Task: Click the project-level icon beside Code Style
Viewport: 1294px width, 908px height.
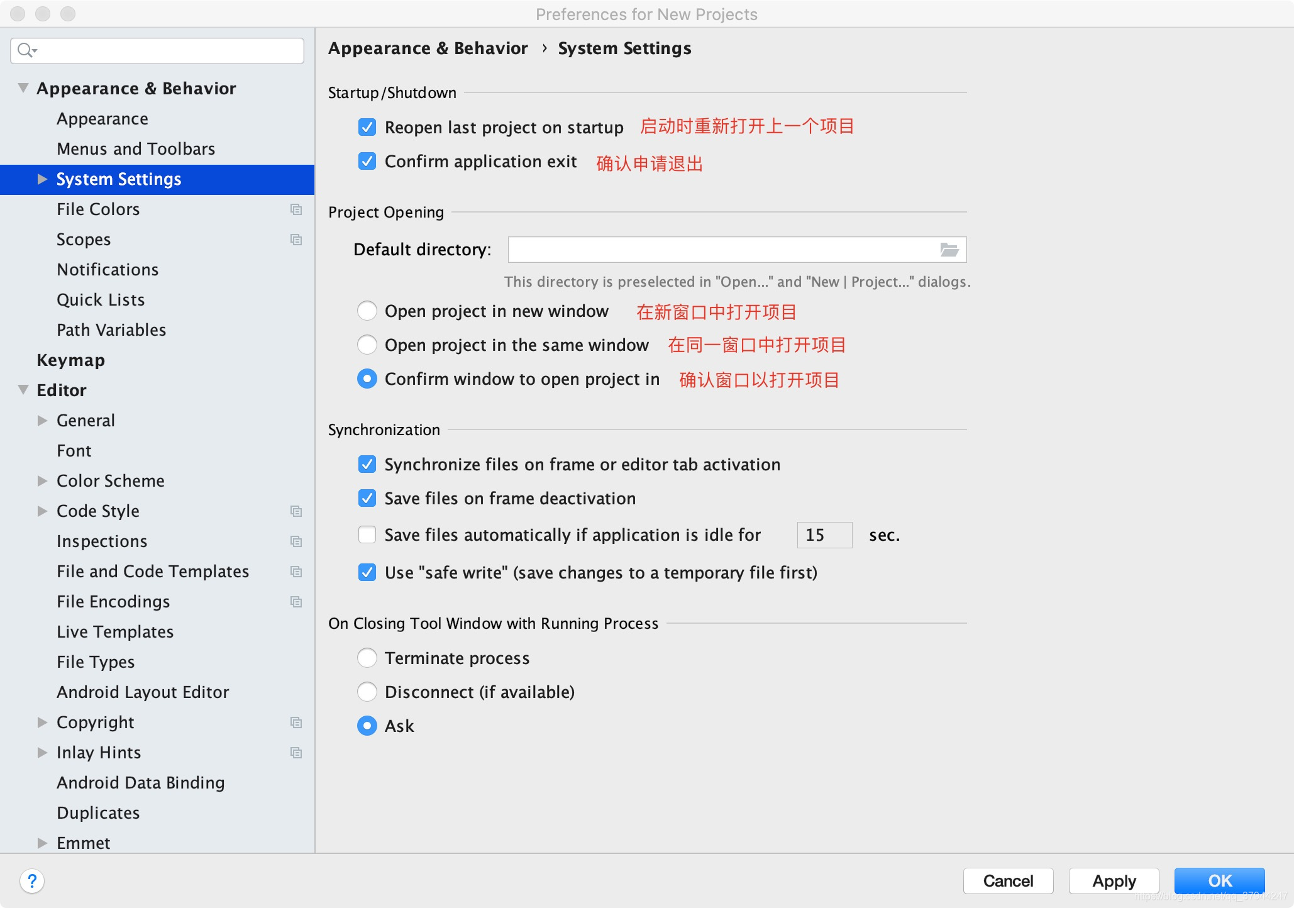Action: point(296,511)
